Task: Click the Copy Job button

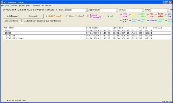Action: tap(33, 16)
